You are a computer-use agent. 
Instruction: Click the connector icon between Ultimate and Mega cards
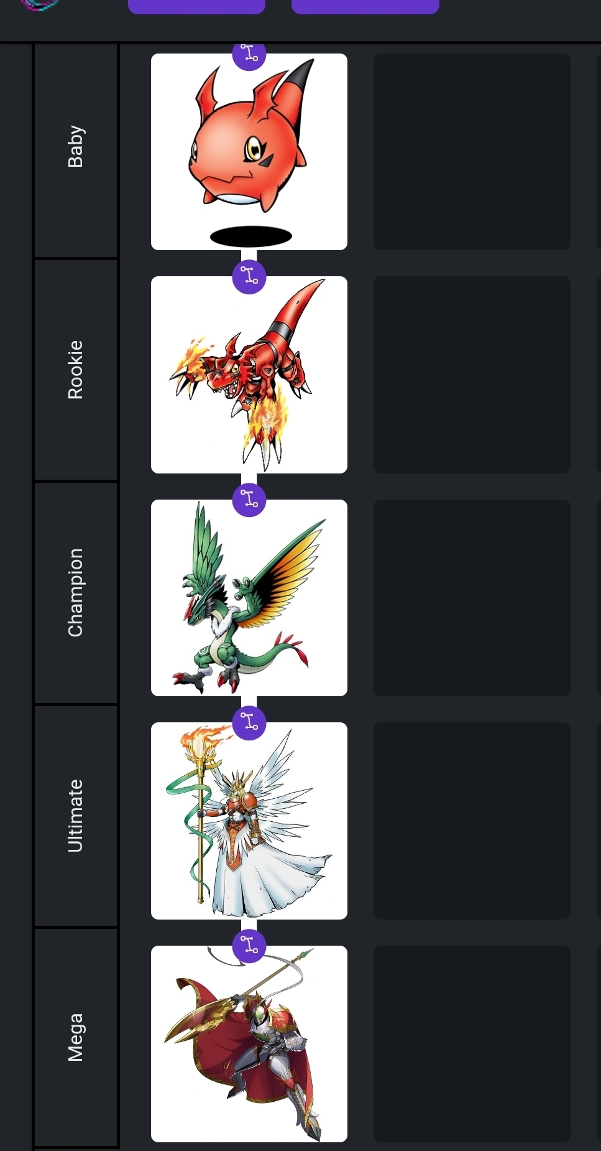pyautogui.click(x=249, y=945)
